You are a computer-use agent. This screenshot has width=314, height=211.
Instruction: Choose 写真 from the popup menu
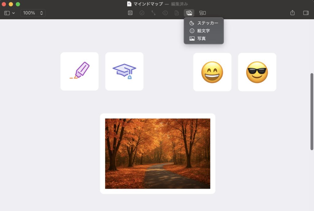(204, 38)
